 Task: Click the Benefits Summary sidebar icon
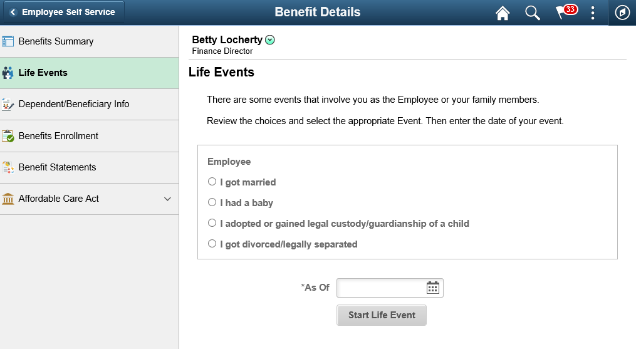click(8, 41)
